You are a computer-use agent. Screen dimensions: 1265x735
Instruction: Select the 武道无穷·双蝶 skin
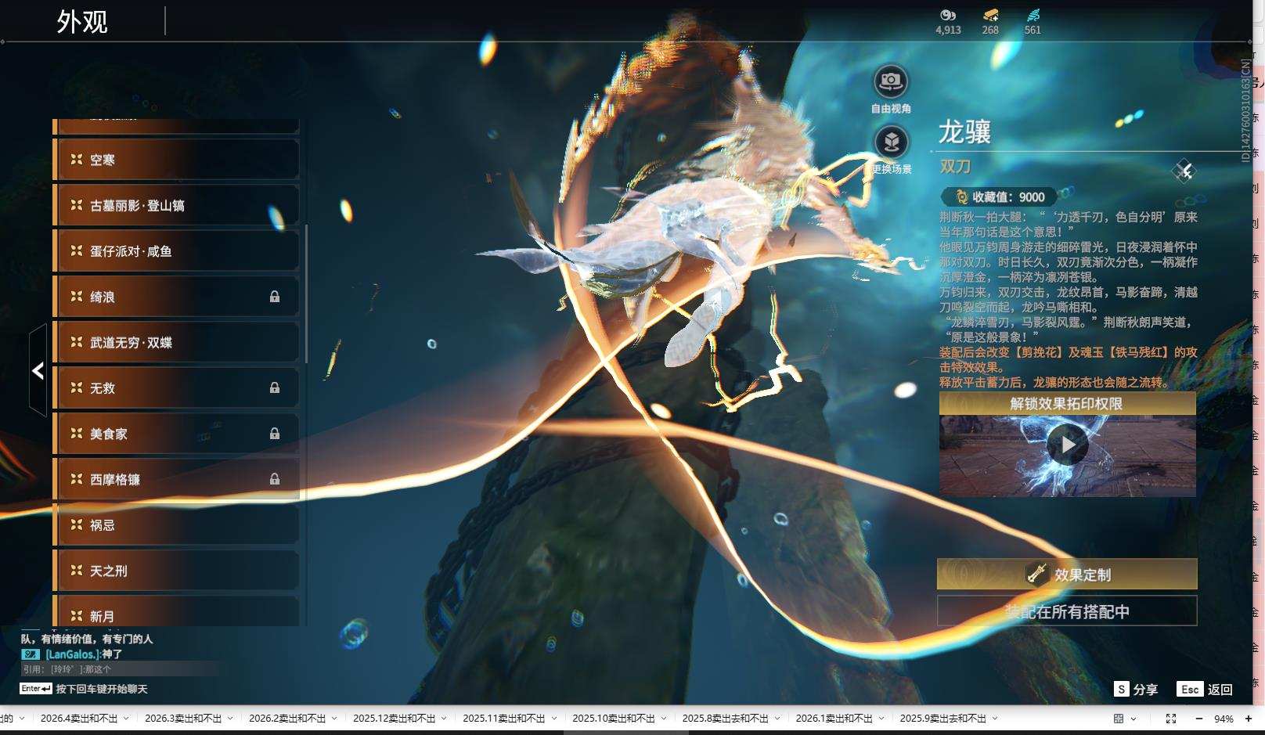[176, 342]
